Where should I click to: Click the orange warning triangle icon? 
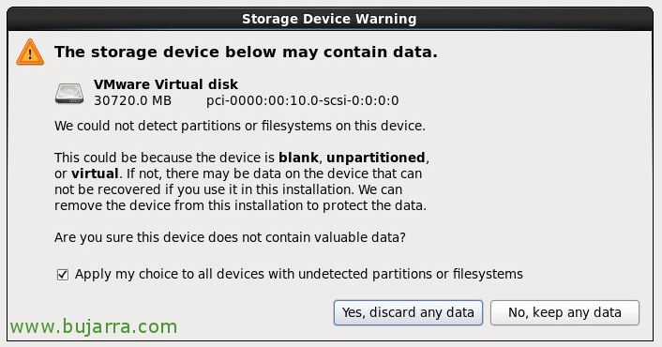[30, 53]
